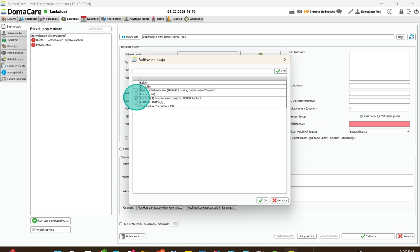Click Poista sopimus delete button

pos(132,237)
